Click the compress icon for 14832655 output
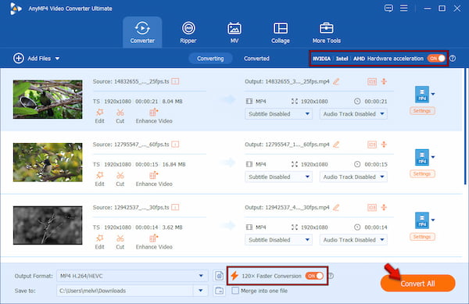 click(x=384, y=81)
